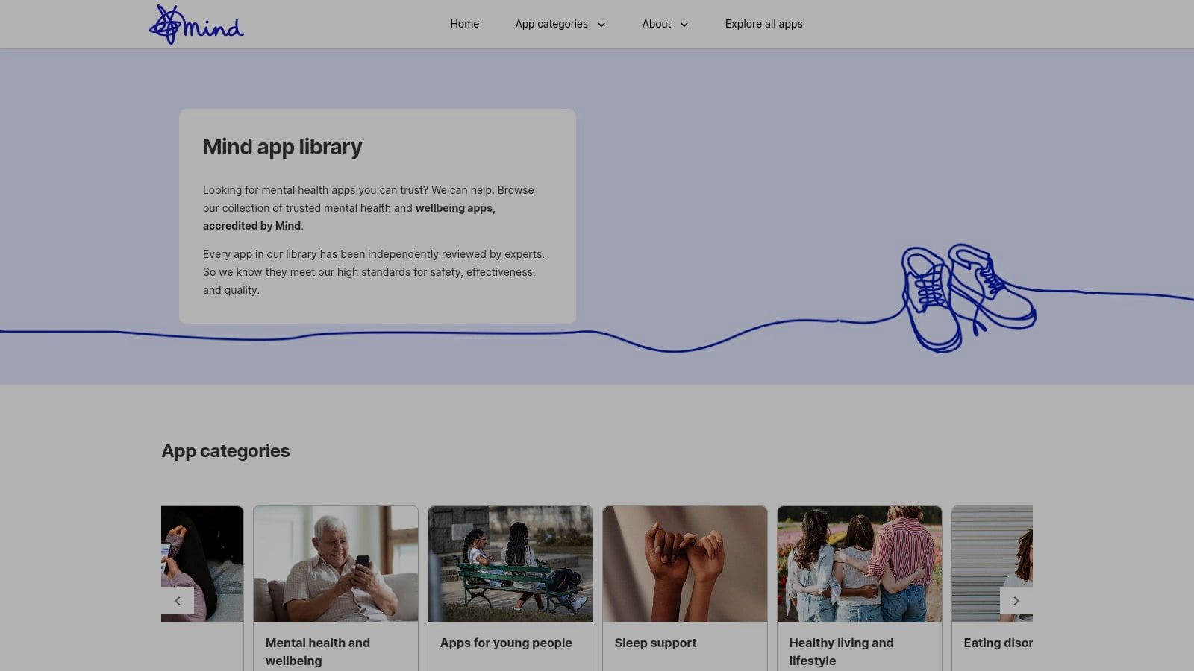Open Explore all apps
The height and width of the screenshot is (671, 1194).
click(x=763, y=24)
